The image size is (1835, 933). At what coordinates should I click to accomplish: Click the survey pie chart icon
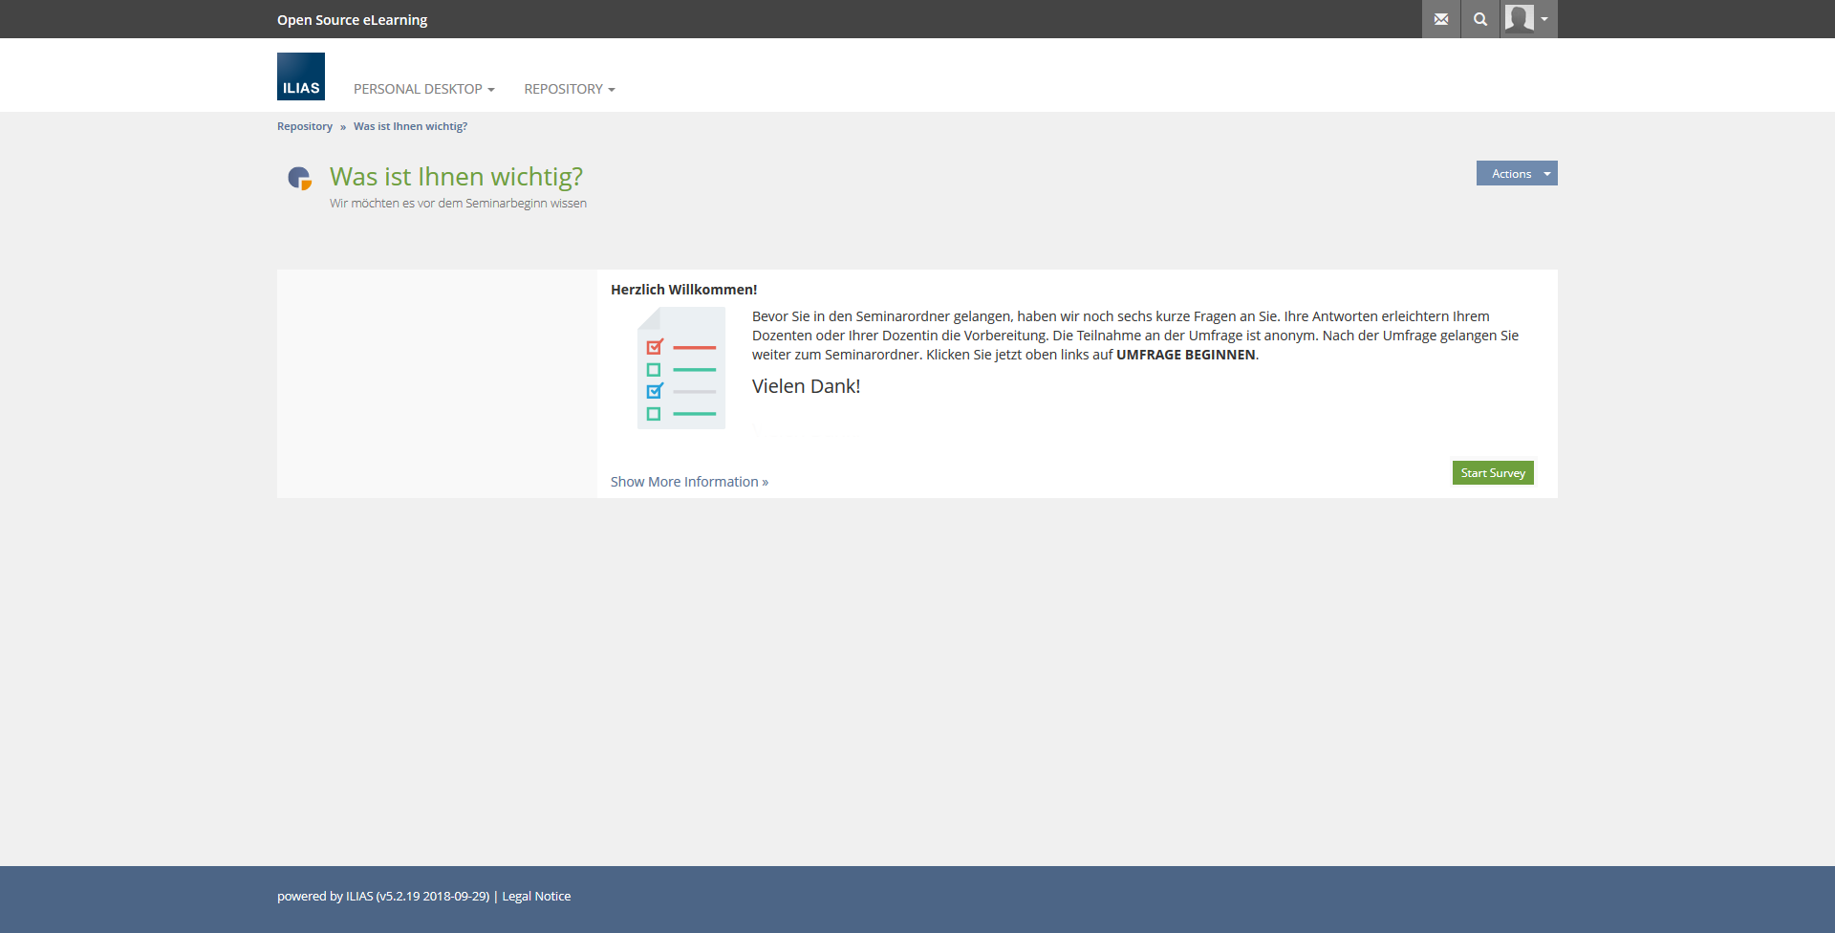pyautogui.click(x=300, y=178)
